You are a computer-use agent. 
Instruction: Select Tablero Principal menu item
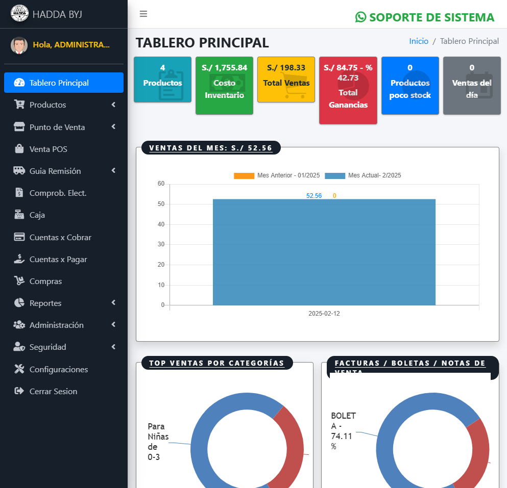coord(64,83)
